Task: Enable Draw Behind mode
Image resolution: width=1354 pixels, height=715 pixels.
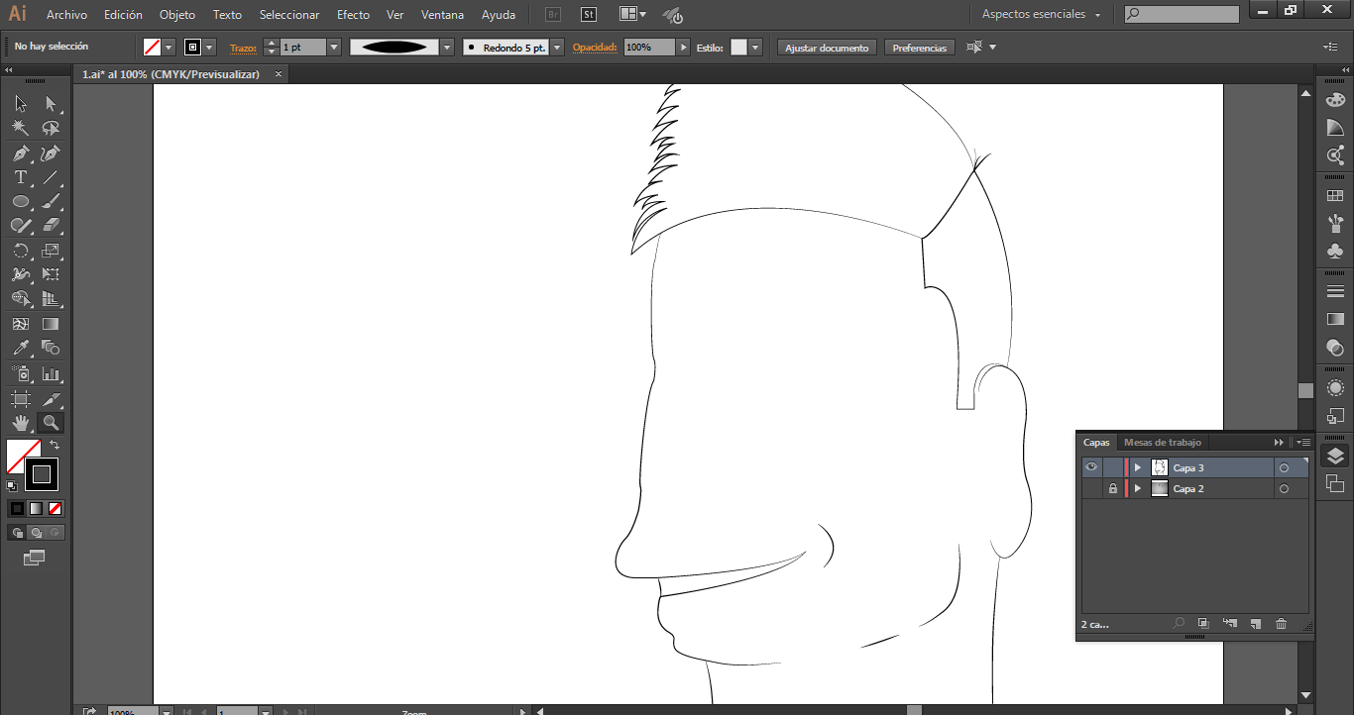Action: click(36, 533)
